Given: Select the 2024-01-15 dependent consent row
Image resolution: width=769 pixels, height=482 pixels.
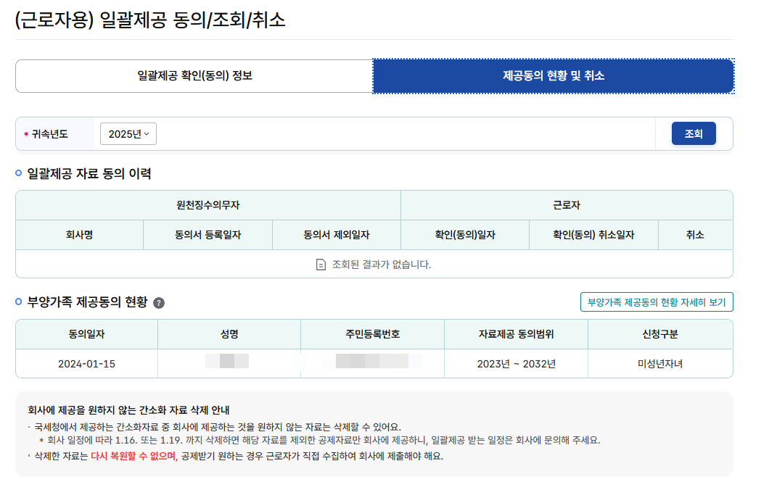Looking at the screenshot, I should pos(86,362).
